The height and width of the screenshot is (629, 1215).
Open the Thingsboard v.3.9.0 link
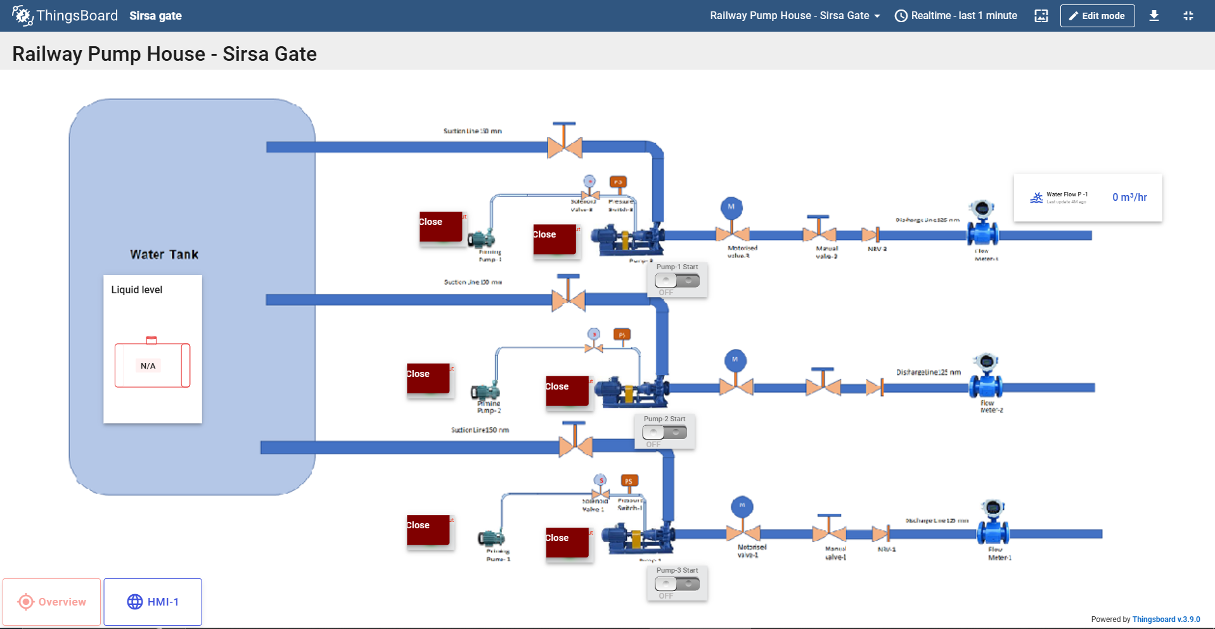1166,619
